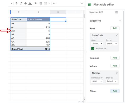Add a field to Values

click(115, 66)
